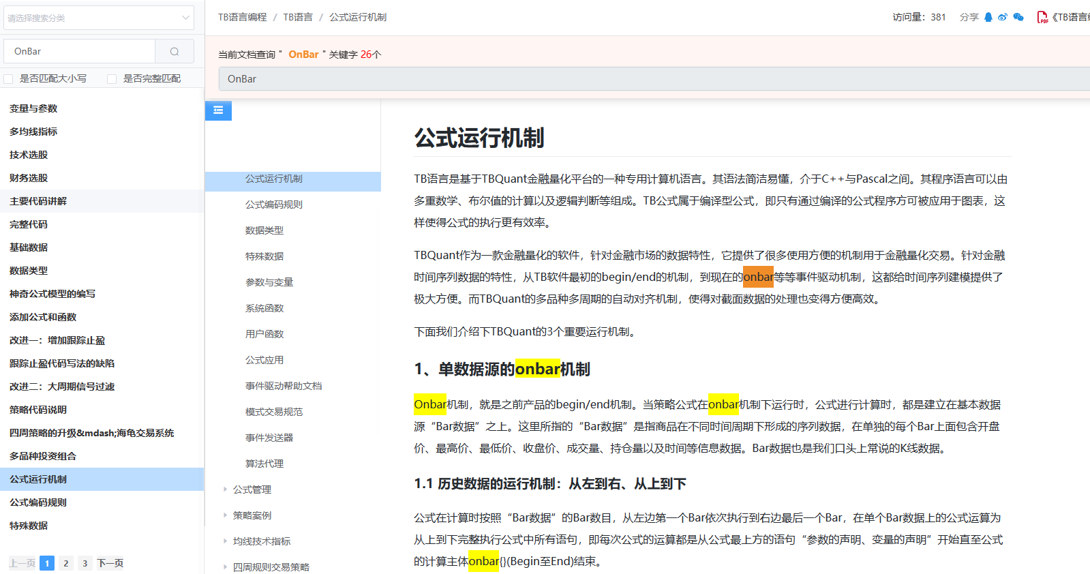Image resolution: width=1090 pixels, height=574 pixels.
Task: Go to results page 3
Action: pos(85,563)
